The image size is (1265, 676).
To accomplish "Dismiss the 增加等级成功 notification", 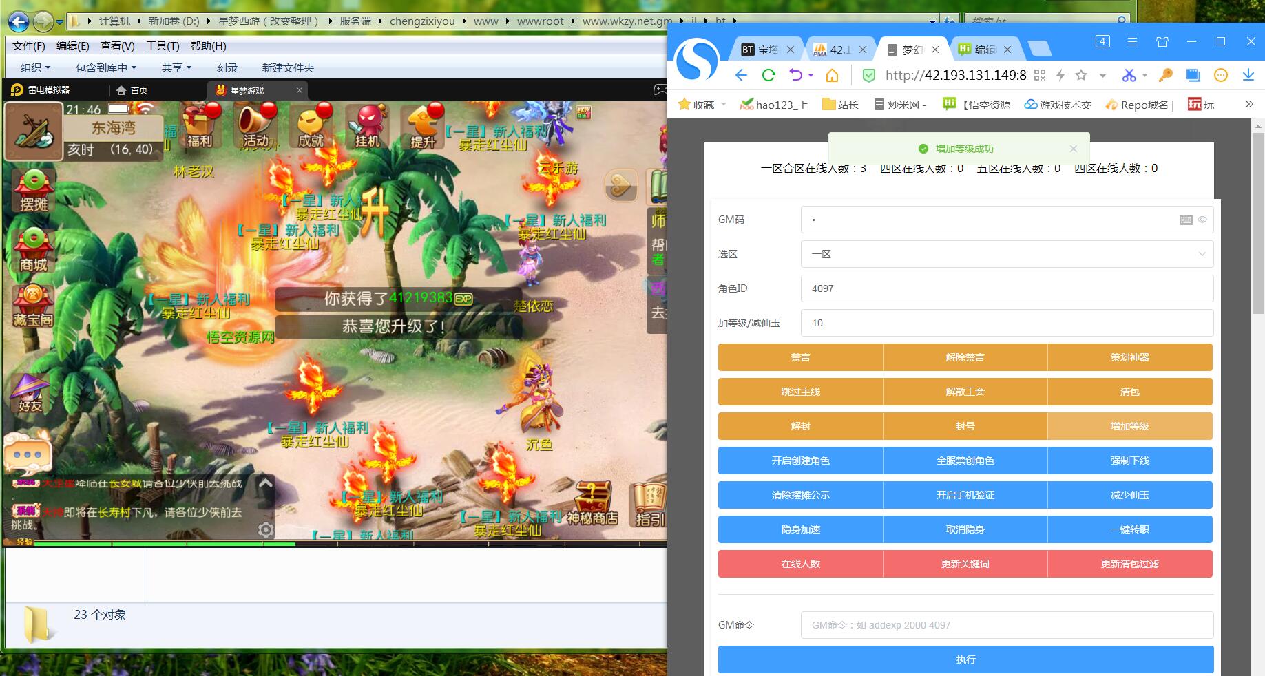I will pyautogui.click(x=1073, y=149).
